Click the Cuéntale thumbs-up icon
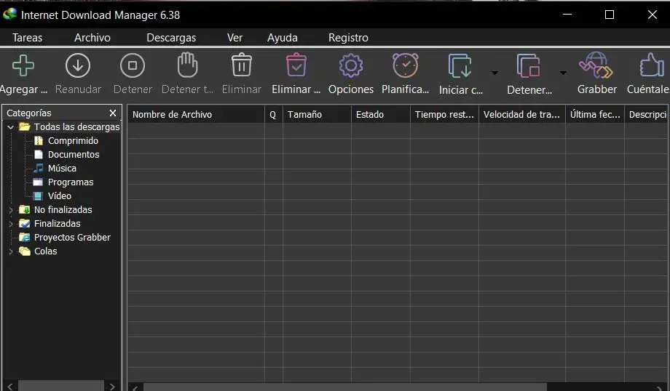The height and width of the screenshot is (391, 670). pyautogui.click(x=652, y=65)
